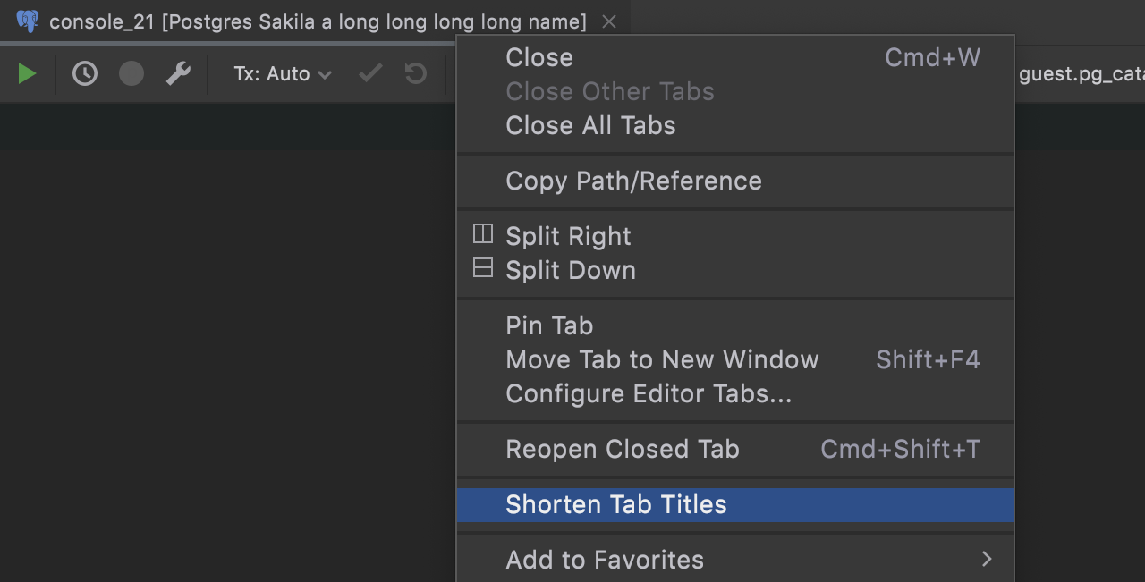Click the Split Down icon

pos(483,268)
